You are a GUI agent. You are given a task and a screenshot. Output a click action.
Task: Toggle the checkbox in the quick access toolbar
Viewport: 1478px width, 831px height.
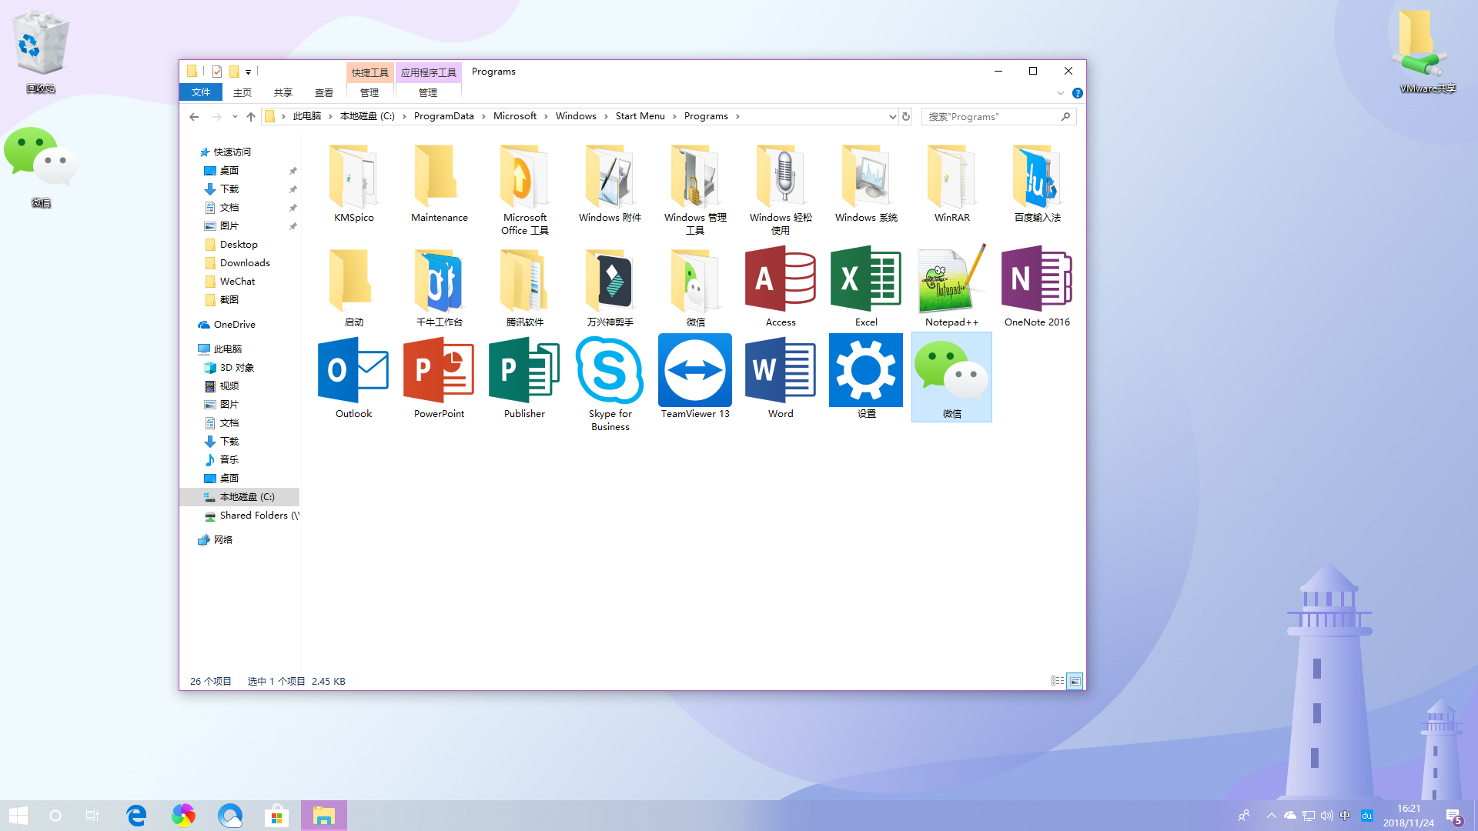216,71
